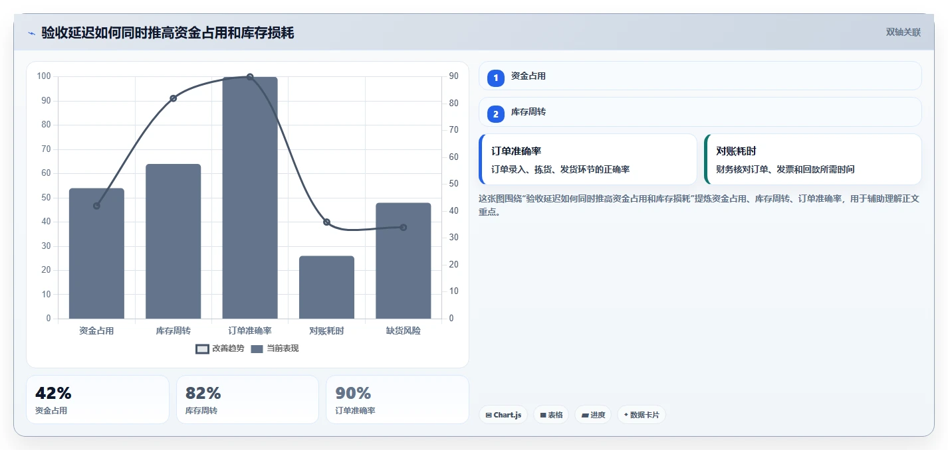Viewport: 948px width, 450px height.
Task: Click the 库存周转 bar in the chart
Action: 174,242
